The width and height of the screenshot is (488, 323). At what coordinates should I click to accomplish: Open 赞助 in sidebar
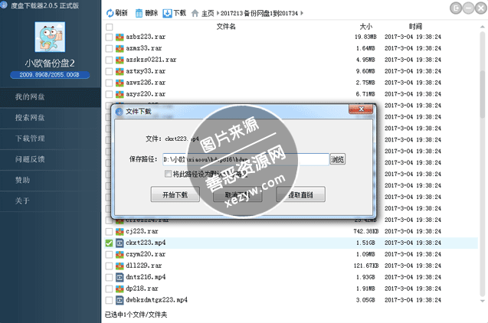[51, 181]
